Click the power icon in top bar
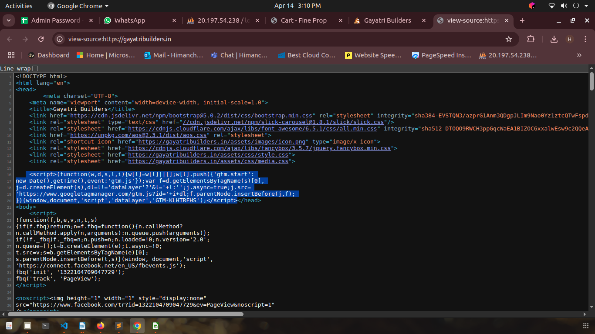595x334 pixels. [x=576, y=6]
